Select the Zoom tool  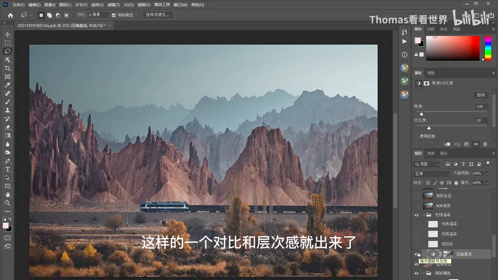8,203
